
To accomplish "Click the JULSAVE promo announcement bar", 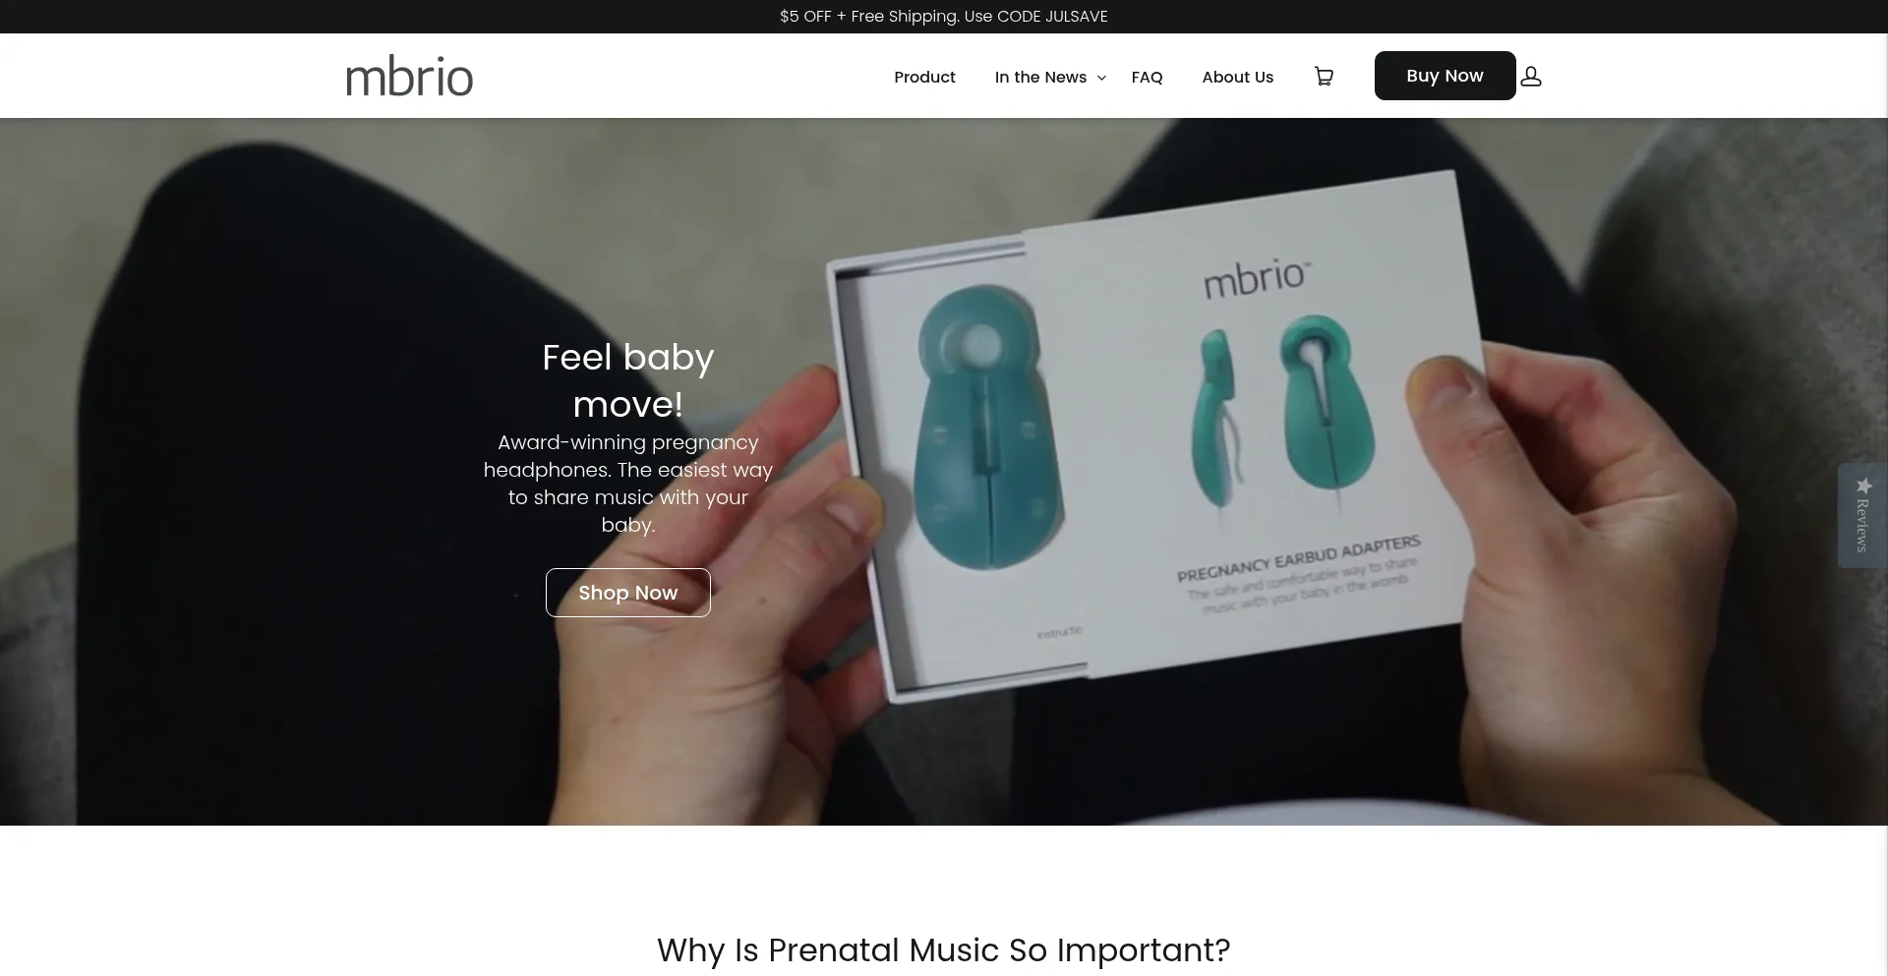I will pos(944,17).
